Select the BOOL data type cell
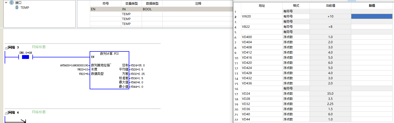The image size is (394, 123). click(x=152, y=9)
